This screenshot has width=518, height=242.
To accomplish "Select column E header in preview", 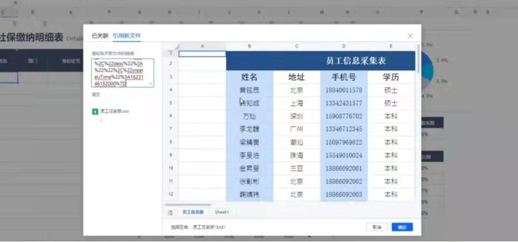I will [391, 47].
